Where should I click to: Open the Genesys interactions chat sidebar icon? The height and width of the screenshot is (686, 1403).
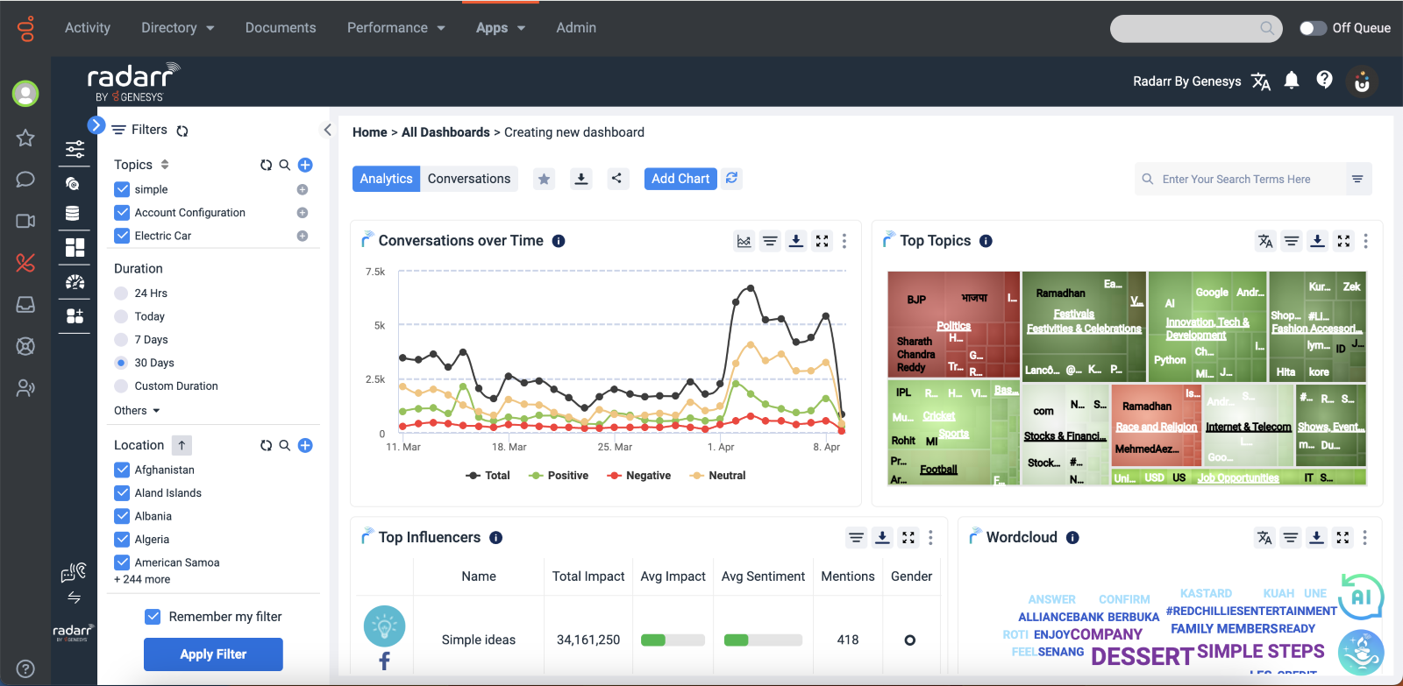[25, 180]
